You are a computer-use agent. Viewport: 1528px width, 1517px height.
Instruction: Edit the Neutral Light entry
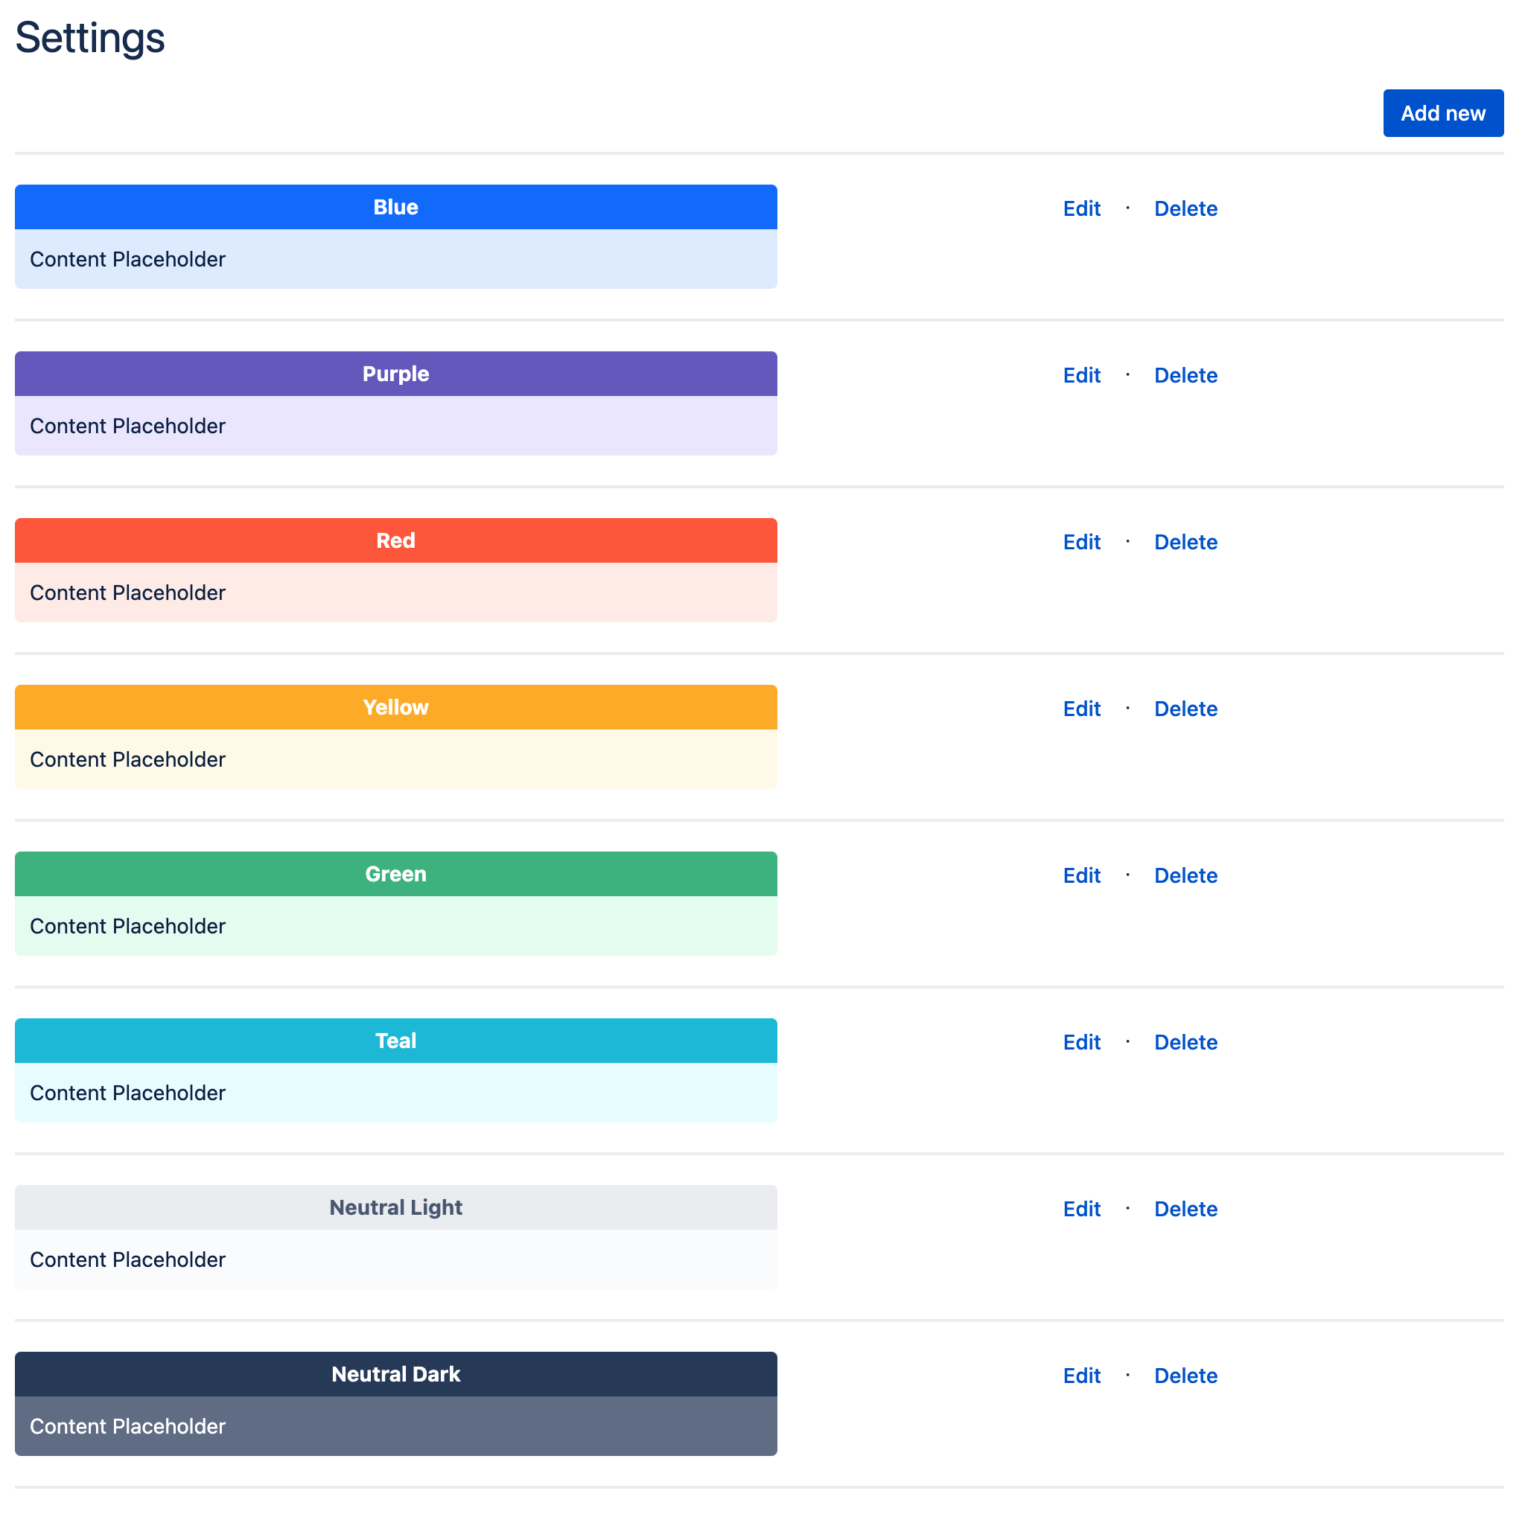tap(1081, 1209)
